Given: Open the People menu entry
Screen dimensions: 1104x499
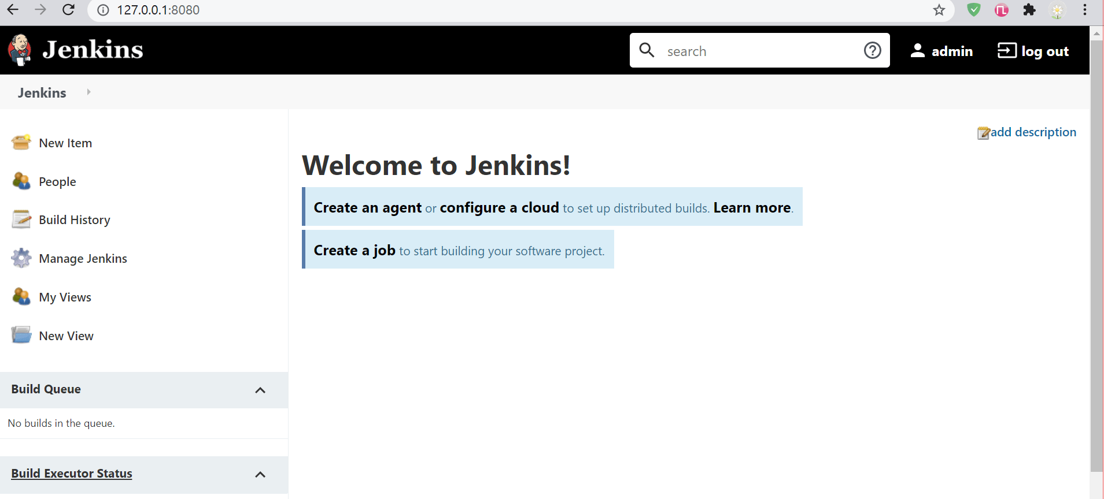Looking at the screenshot, I should (x=57, y=181).
